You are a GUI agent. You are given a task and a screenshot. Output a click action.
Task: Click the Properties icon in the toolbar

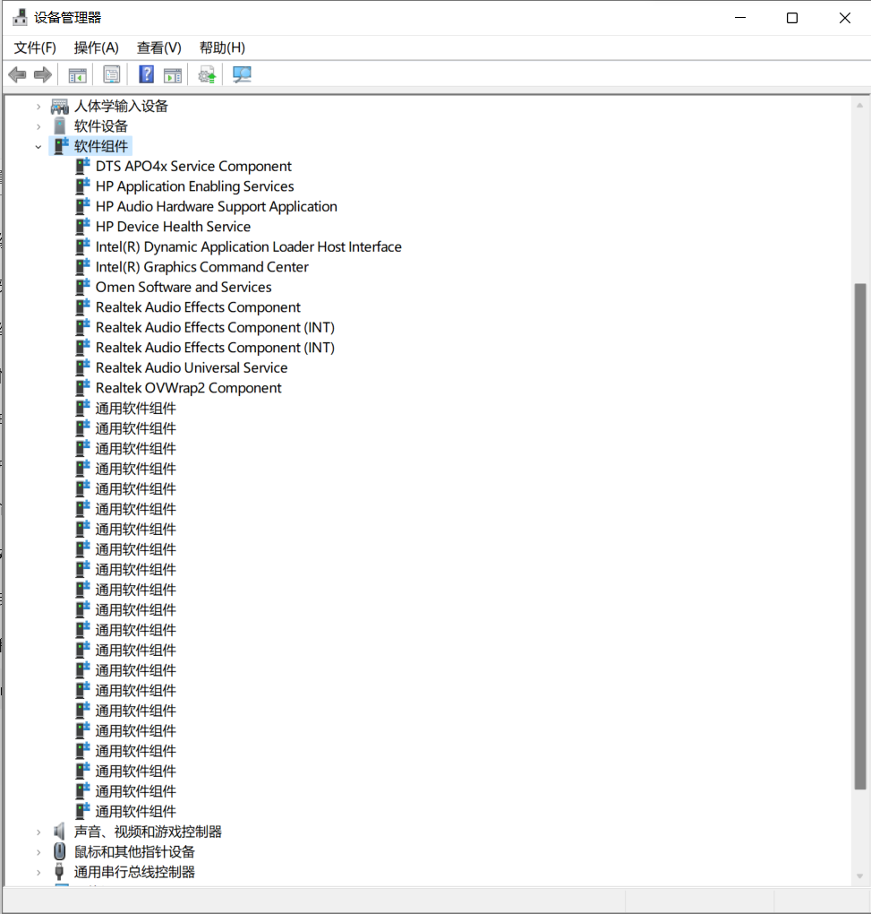click(111, 74)
